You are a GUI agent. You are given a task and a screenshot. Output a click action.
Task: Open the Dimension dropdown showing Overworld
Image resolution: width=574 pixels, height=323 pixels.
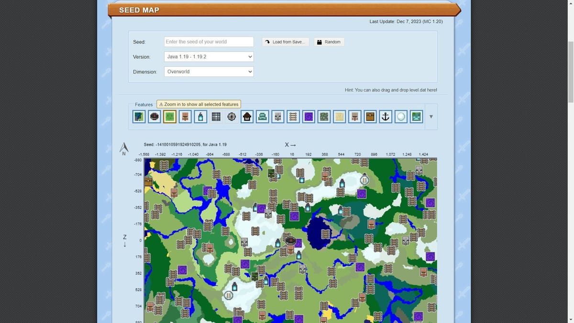pos(209,72)
